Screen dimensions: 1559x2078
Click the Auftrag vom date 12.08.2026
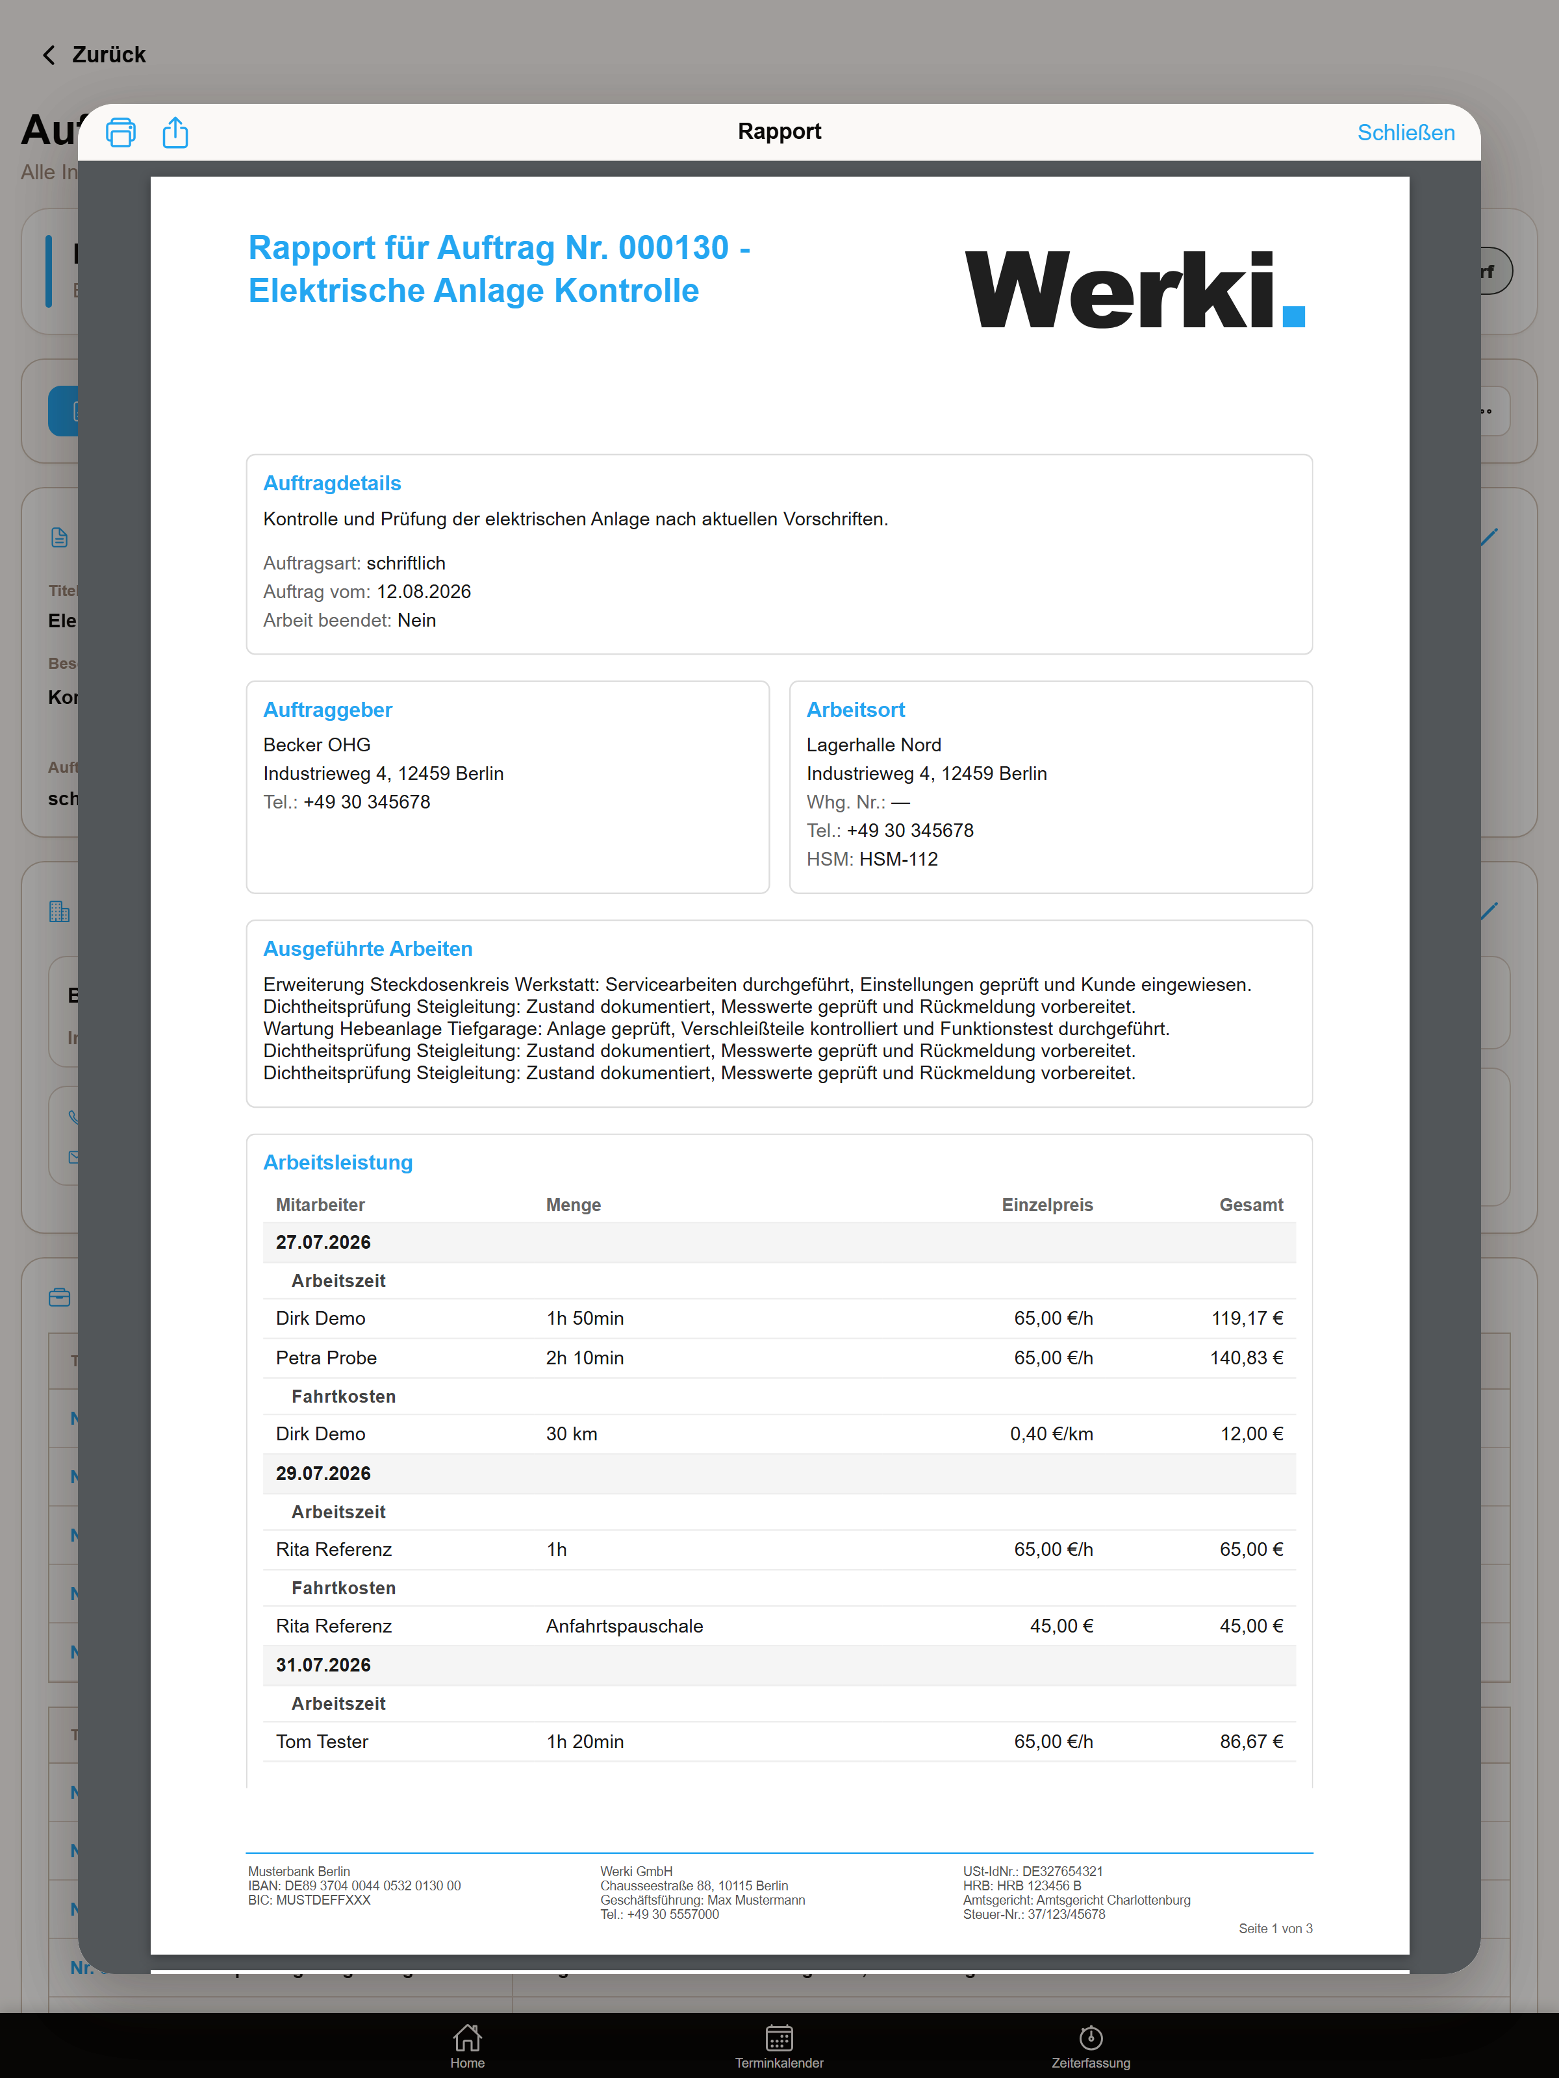pyautogui.click(x=424, y=592)
